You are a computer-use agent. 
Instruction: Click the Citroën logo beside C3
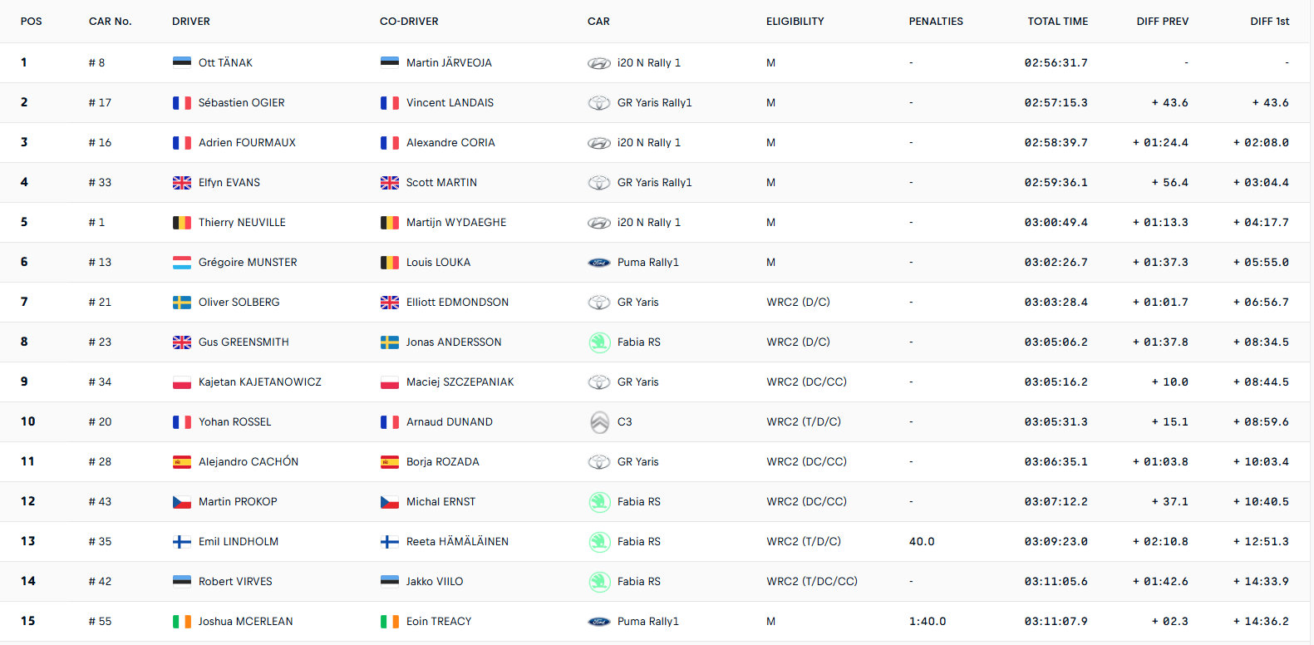tap(599, 422)
